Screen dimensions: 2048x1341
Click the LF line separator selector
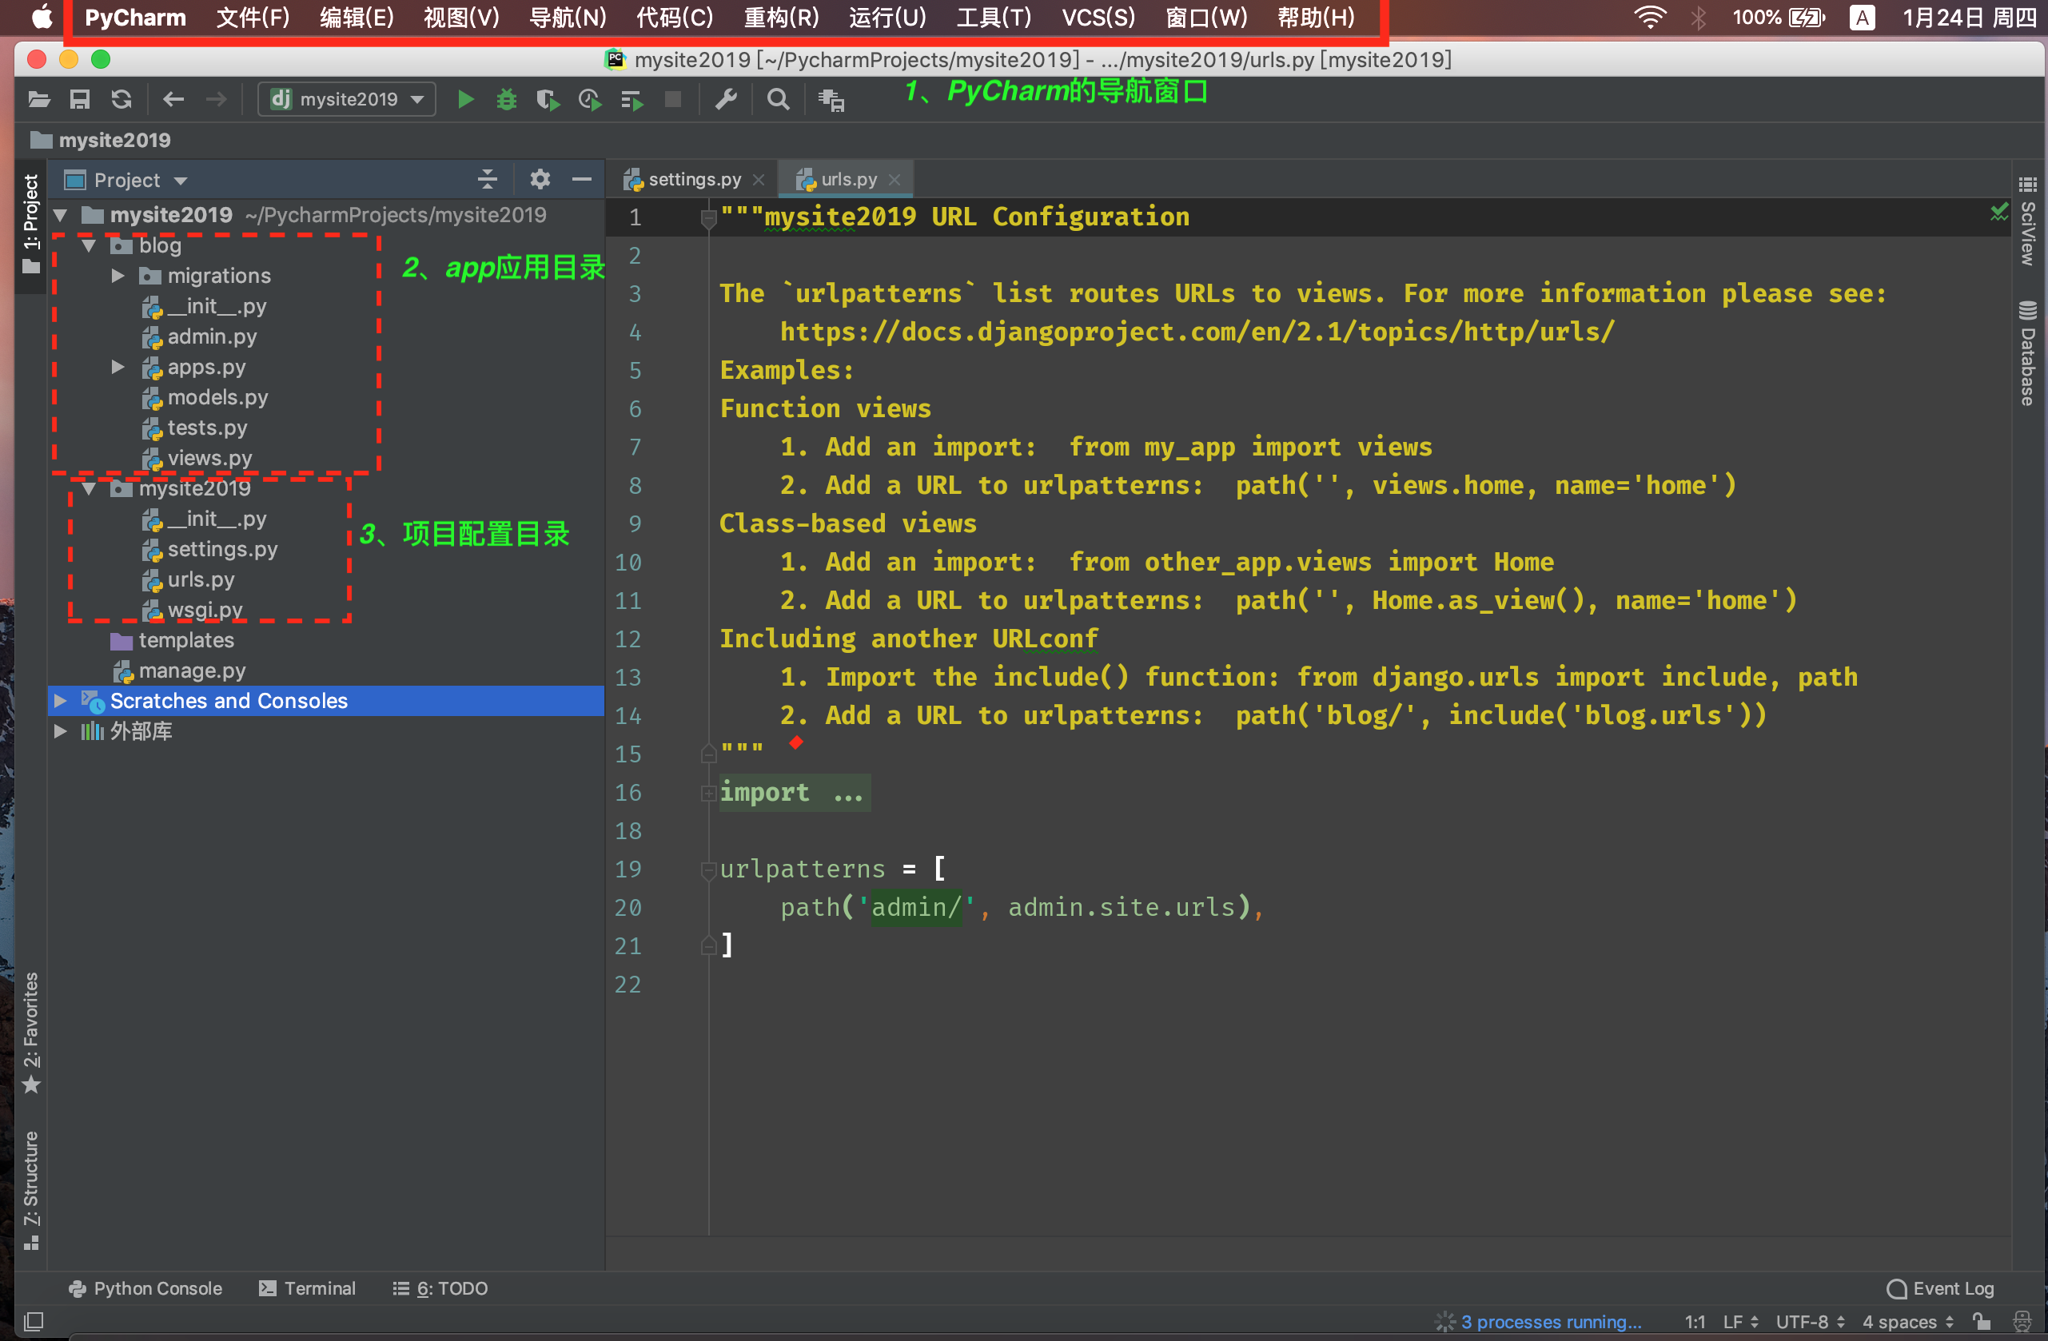[1740, 1321]
